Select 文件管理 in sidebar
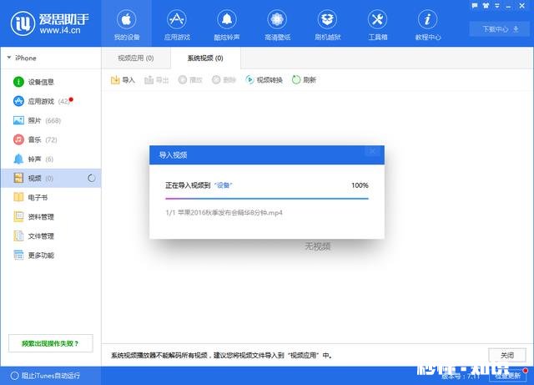The height and width of the screenshot is (385, 534). (x=51, y=236)
